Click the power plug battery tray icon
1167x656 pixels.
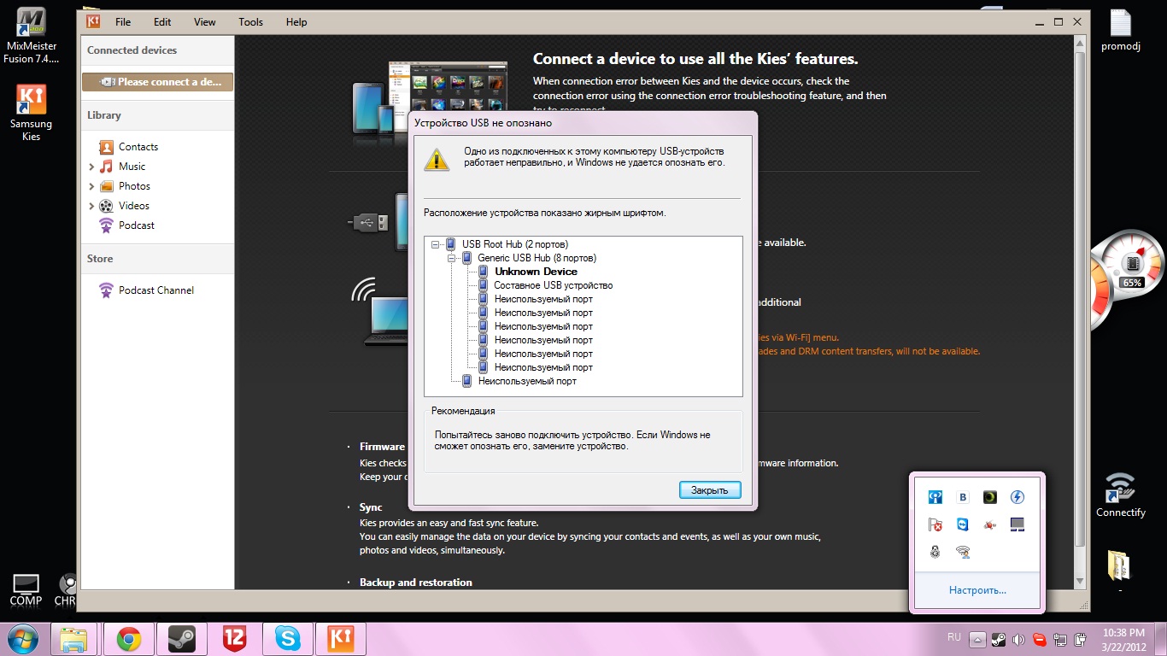(x=1080, y=639)
